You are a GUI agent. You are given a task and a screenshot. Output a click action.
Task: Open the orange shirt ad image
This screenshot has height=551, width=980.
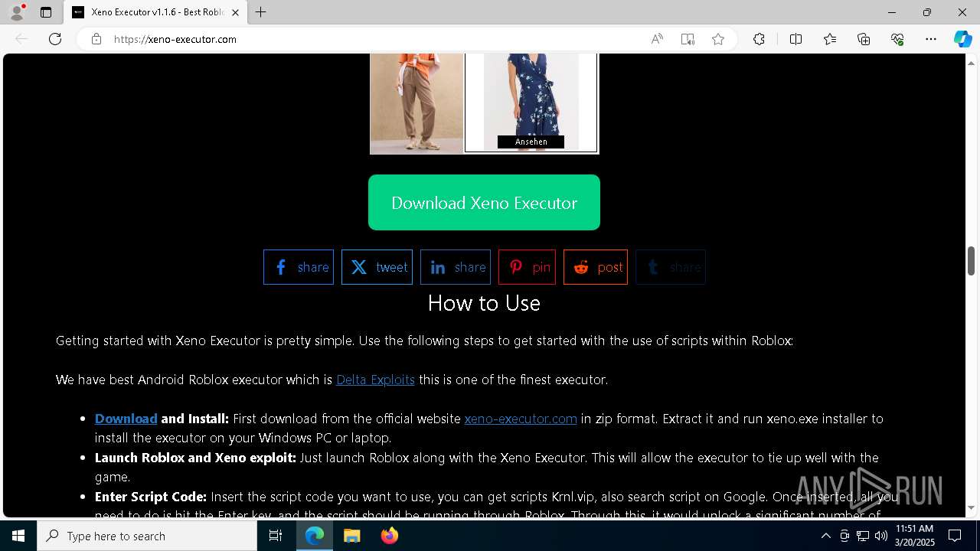(416, 103)
